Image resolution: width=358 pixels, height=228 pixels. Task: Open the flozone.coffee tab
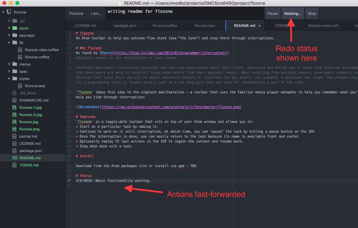point(165,26)
